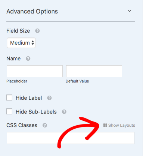This screenshot has height=156, width=143.
Task: Focus the Name Placeholder input box
Action: [35, 71]
